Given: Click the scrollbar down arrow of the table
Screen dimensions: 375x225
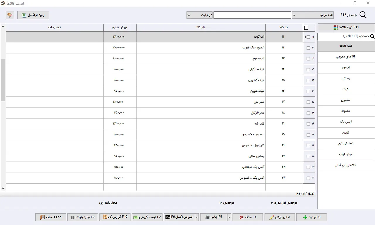Looking at the screenshot, I should (3, 188).
